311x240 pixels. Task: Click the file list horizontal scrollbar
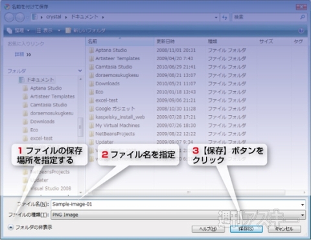189,192
